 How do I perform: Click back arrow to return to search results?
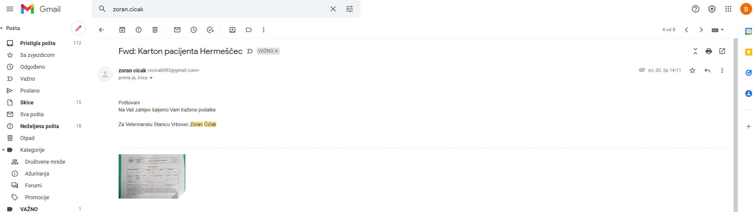tap(102, 30)
